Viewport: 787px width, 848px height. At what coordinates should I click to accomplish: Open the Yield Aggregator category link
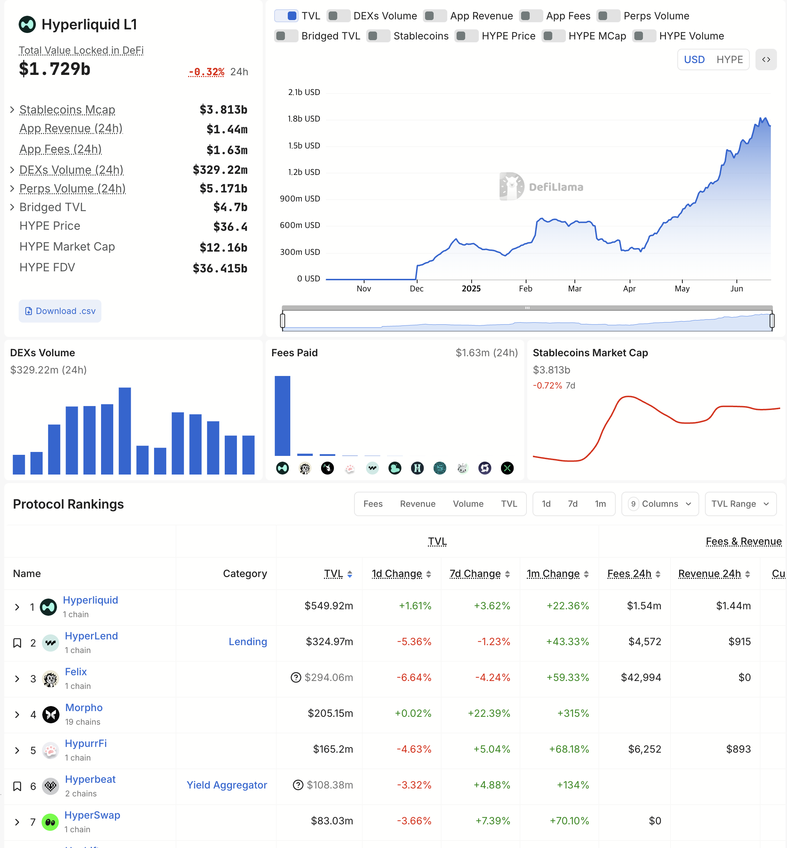226,785
